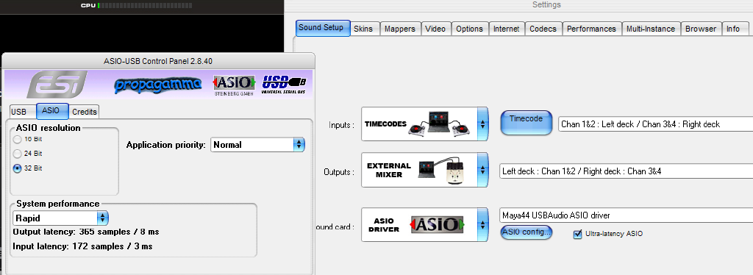The height and width of the screenshot is (275, 753).
Task: Open the Inputs selector arrow
Action: point(482,124)
